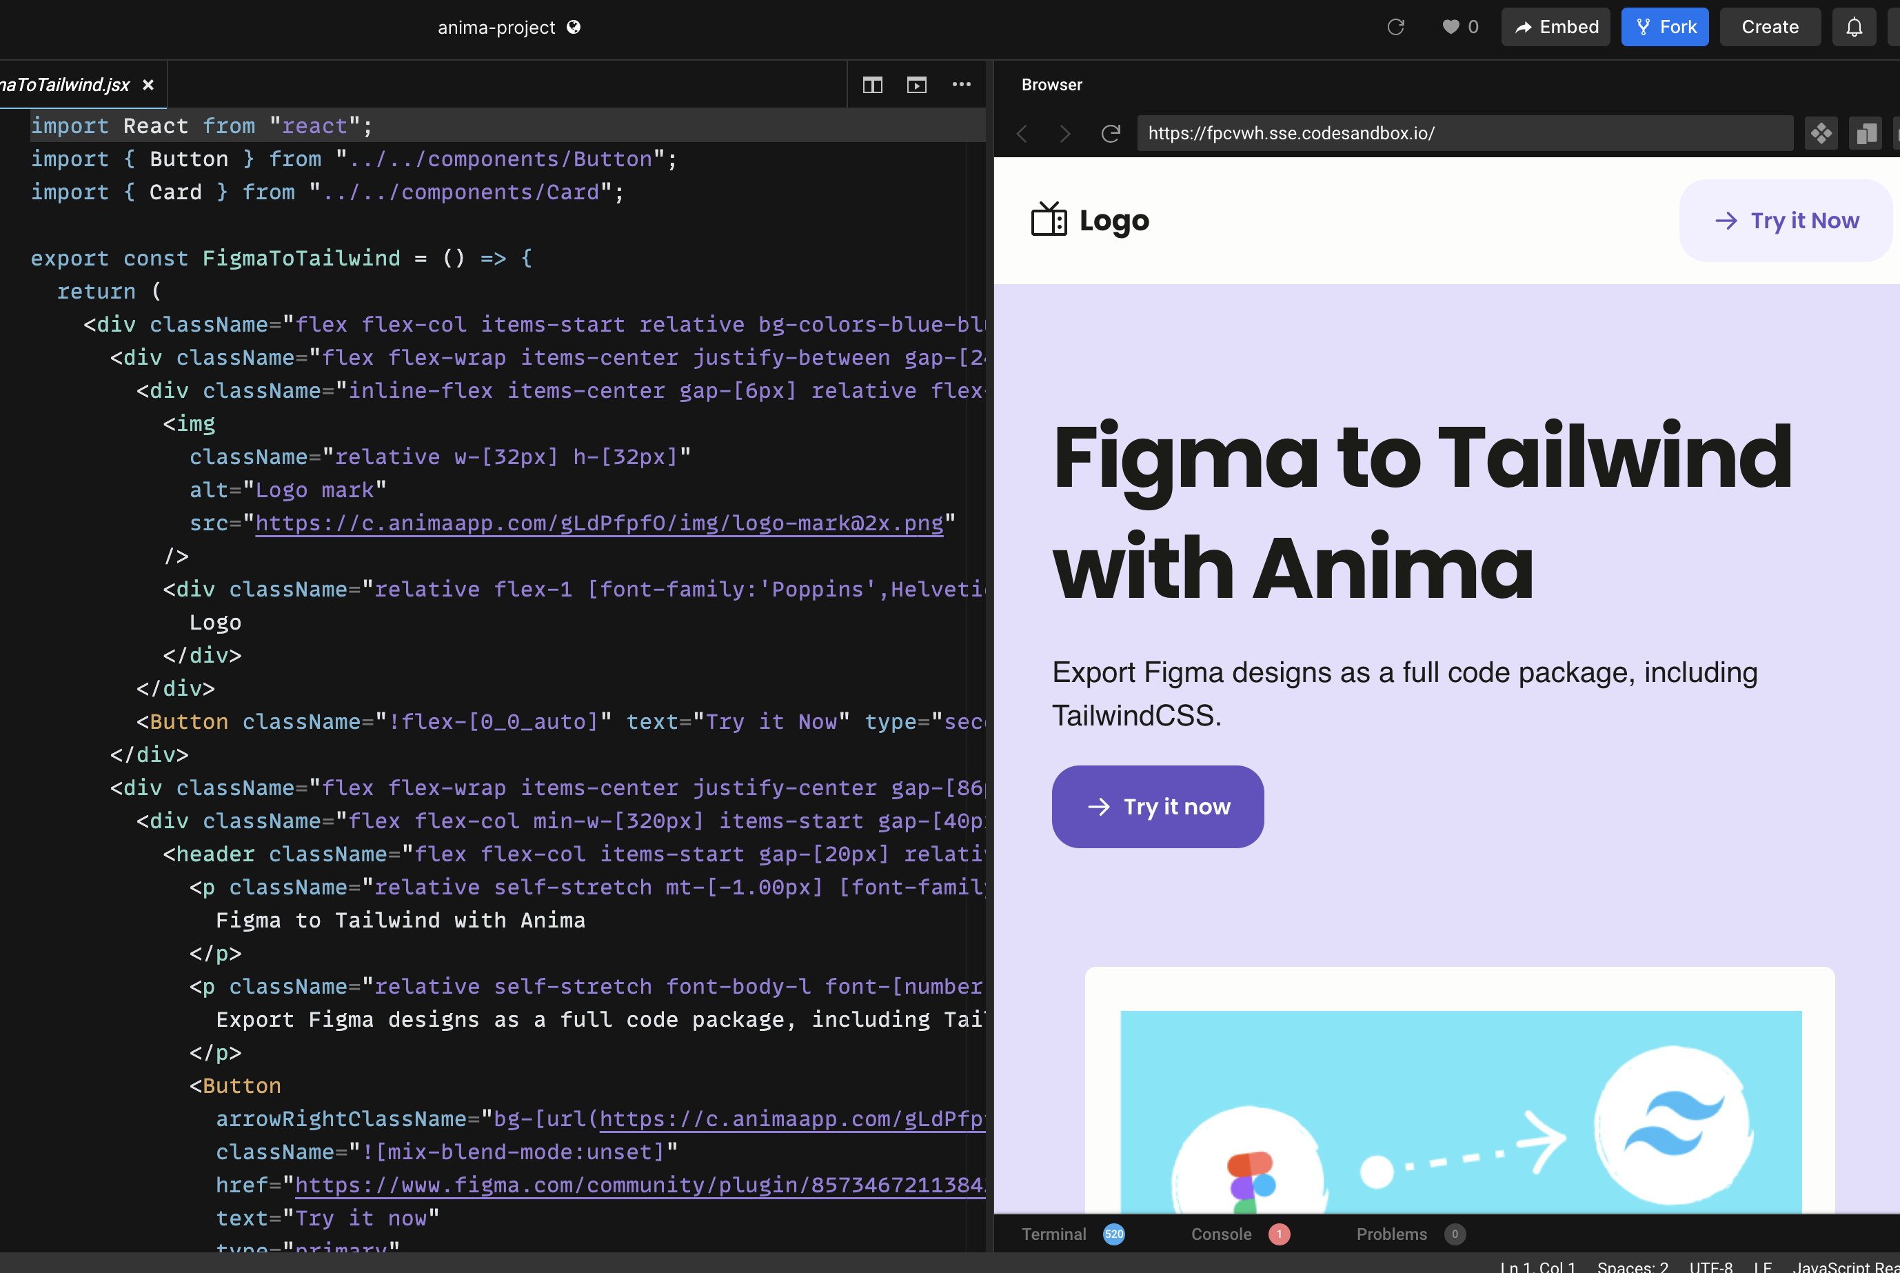
Task: Open the editor more options ellipsis menu
Action: pos(962,84)
